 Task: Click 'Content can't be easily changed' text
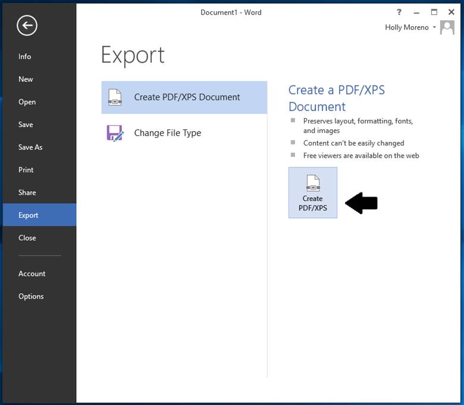coord(353,143)
